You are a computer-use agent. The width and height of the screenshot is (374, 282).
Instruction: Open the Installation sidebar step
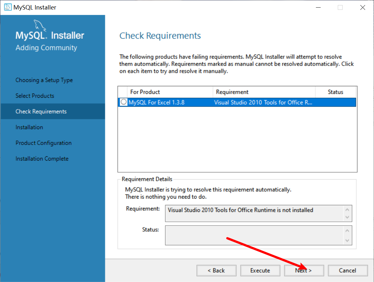[x=29, y=127]
